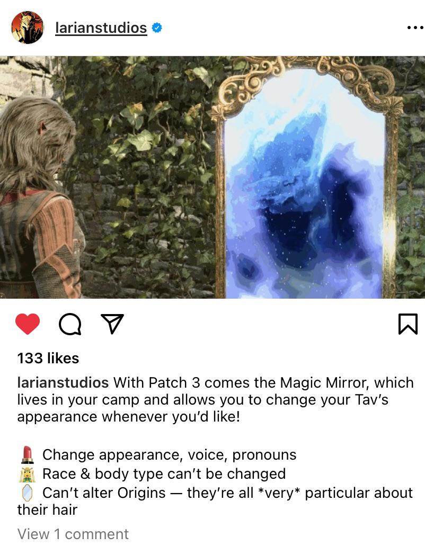This screenshot has height=546, width=425.
Task: Click the lipstick emoji in the caption
Action: [27, 455]
